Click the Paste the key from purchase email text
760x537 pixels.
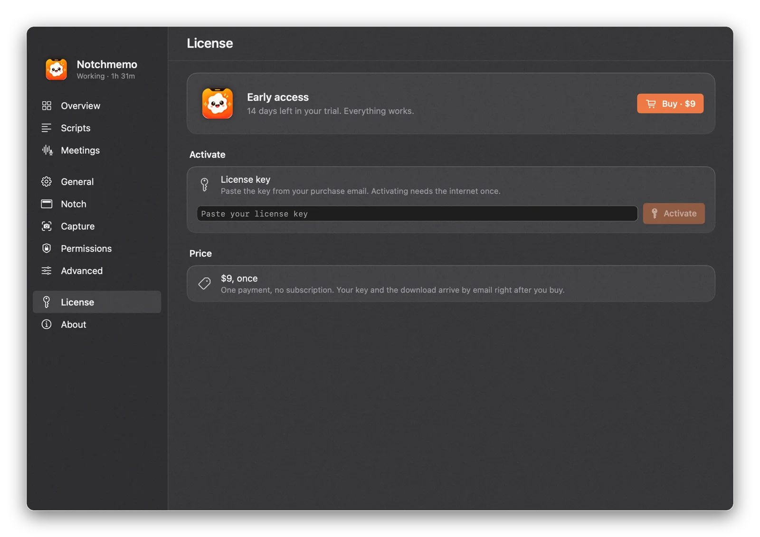click(361, 191)
